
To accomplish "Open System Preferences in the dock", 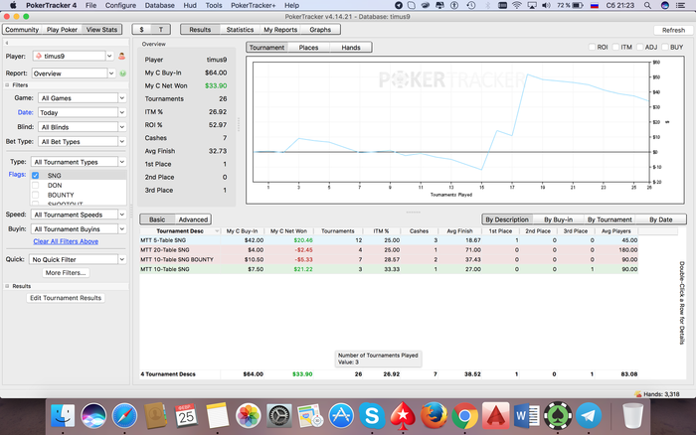I will pyautogui.click(x=278, y=416).
